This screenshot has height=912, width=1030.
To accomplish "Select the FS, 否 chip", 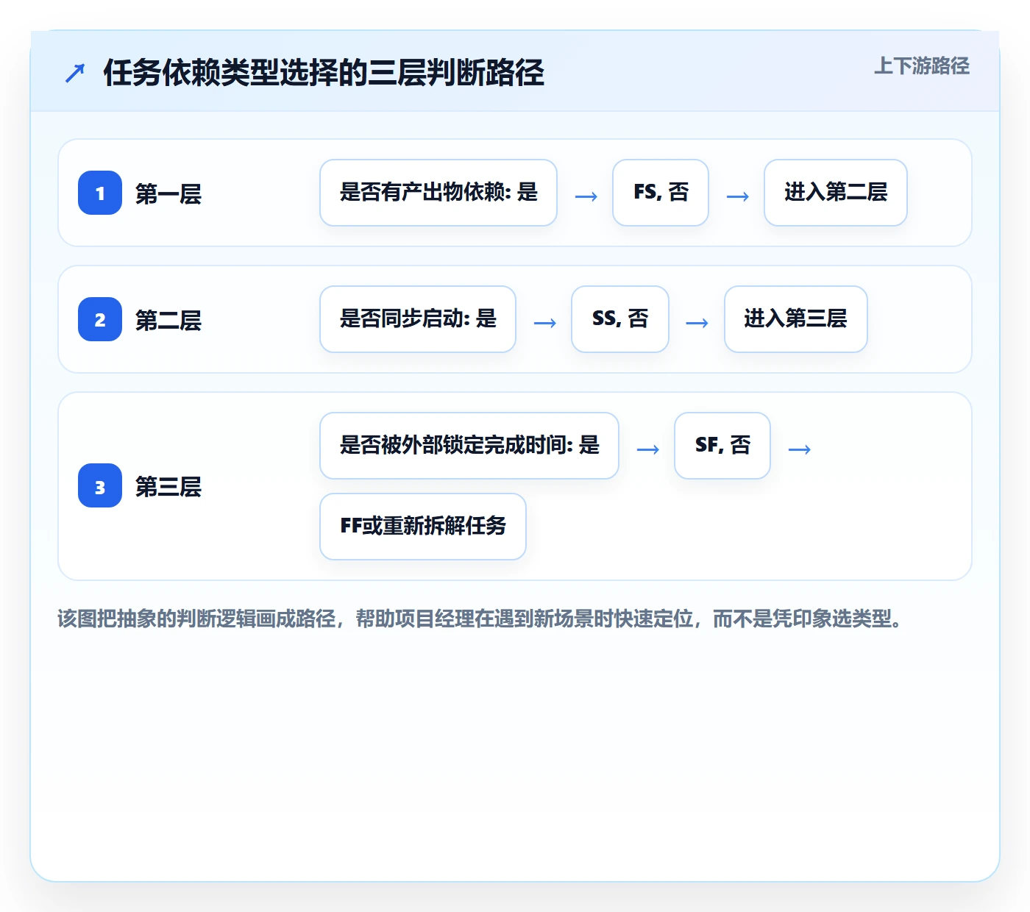I will coord(661,193).
